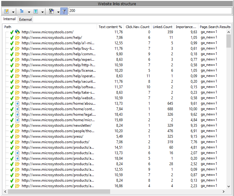Click folder icon of the newsletter row
Image resolution: width=234 pixels, height=196 pixels.
[x=17, y=125]
